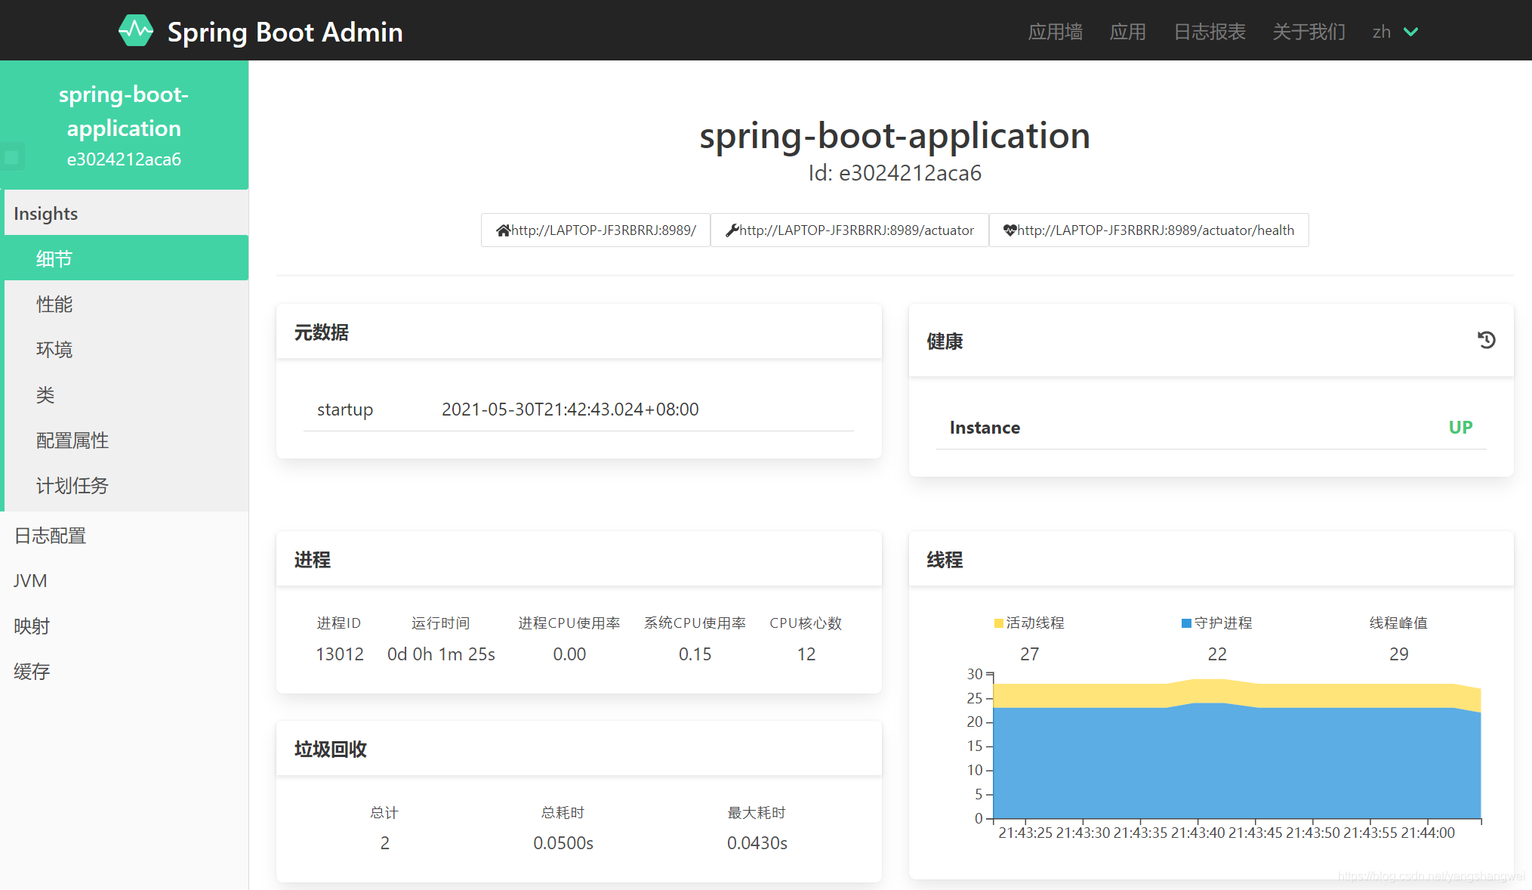Switch to 应用墙 in the top menu
This screenshot has height=890, width=1532.
click(x=1055, y=32)
